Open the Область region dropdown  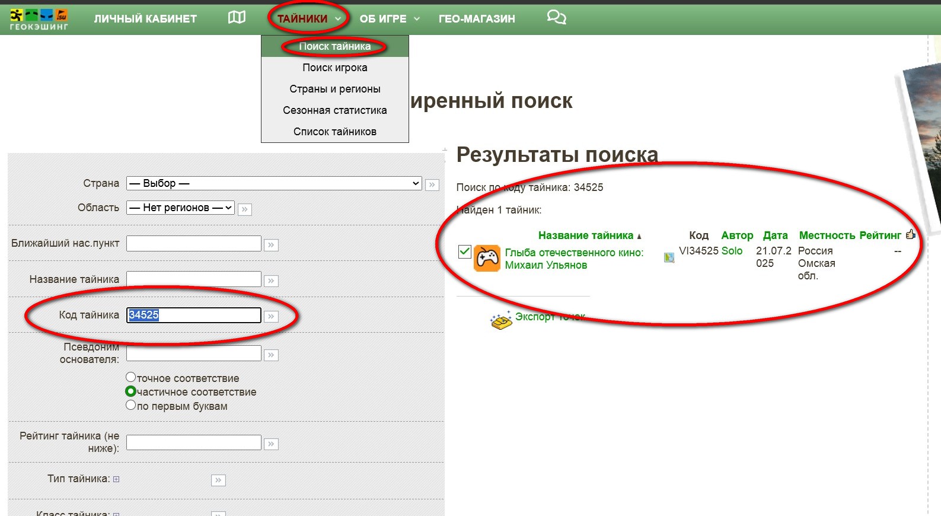tap(180, 208)
